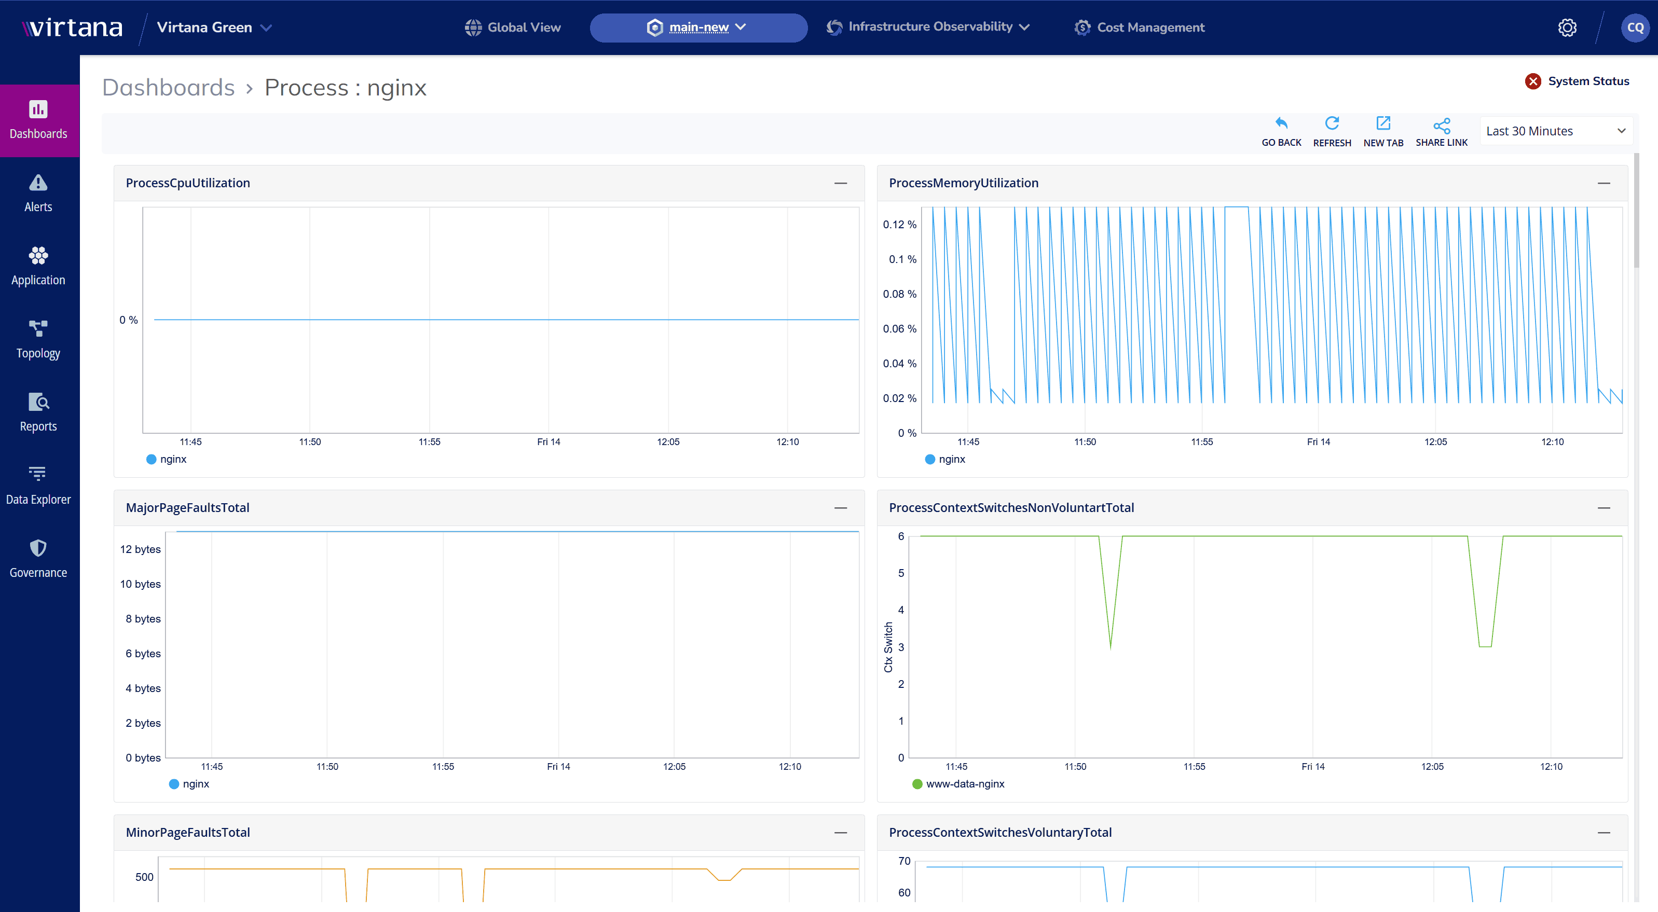Screen dimensions: 1658x912
Task: Click the Share Link icon
Action: point(1441,125)
